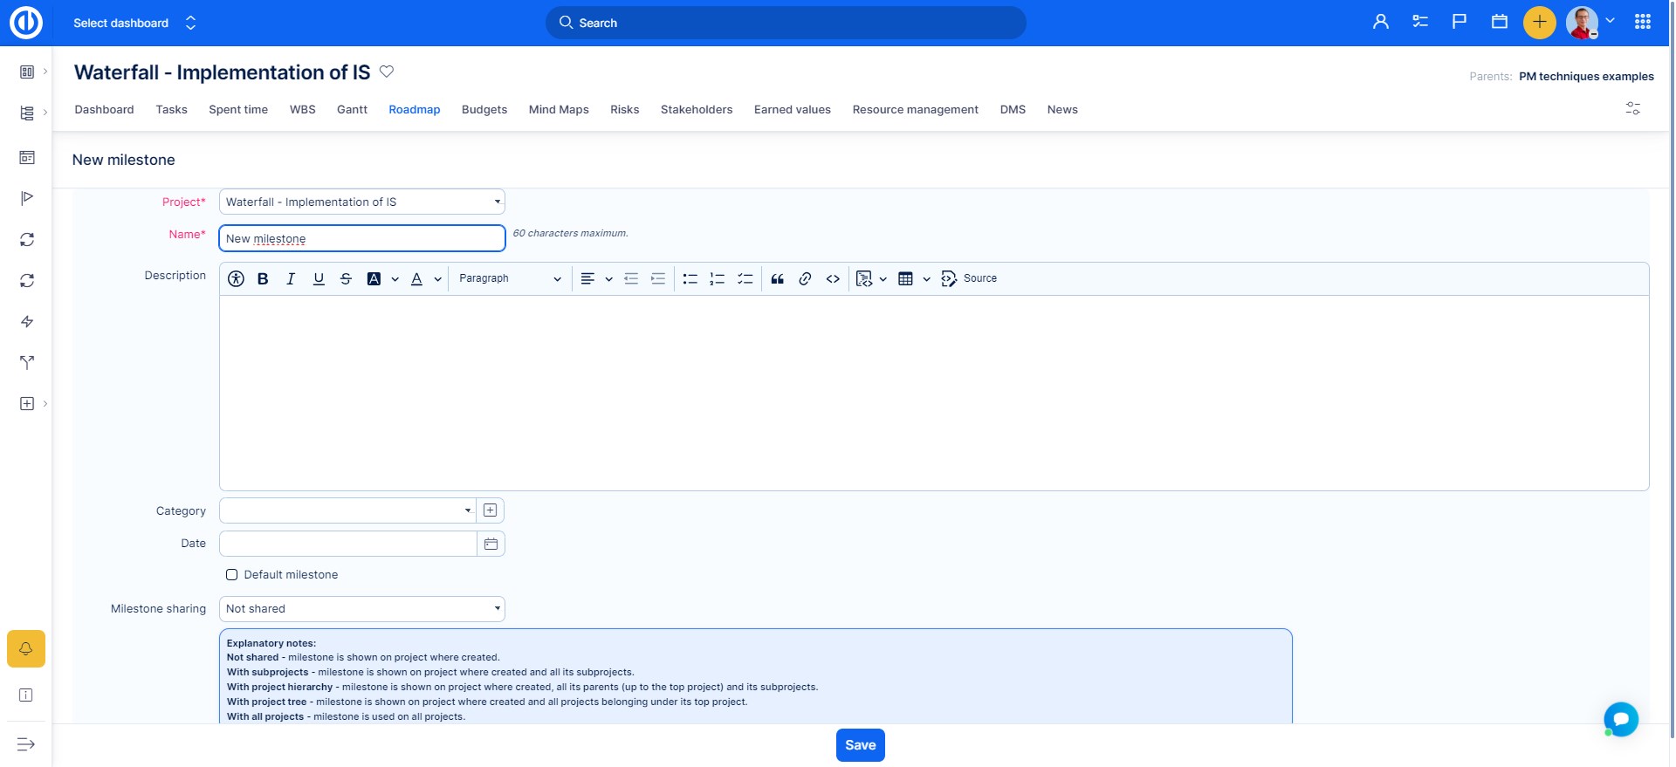
Task: Open PM techniques examples parent link
Action: [1585, 77]
